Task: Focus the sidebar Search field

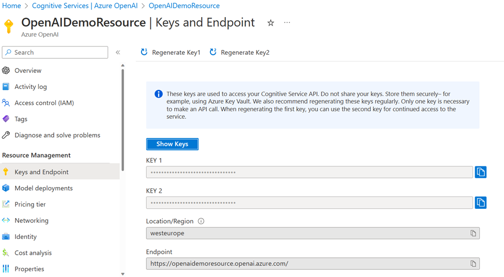Action: click(55, 52)
